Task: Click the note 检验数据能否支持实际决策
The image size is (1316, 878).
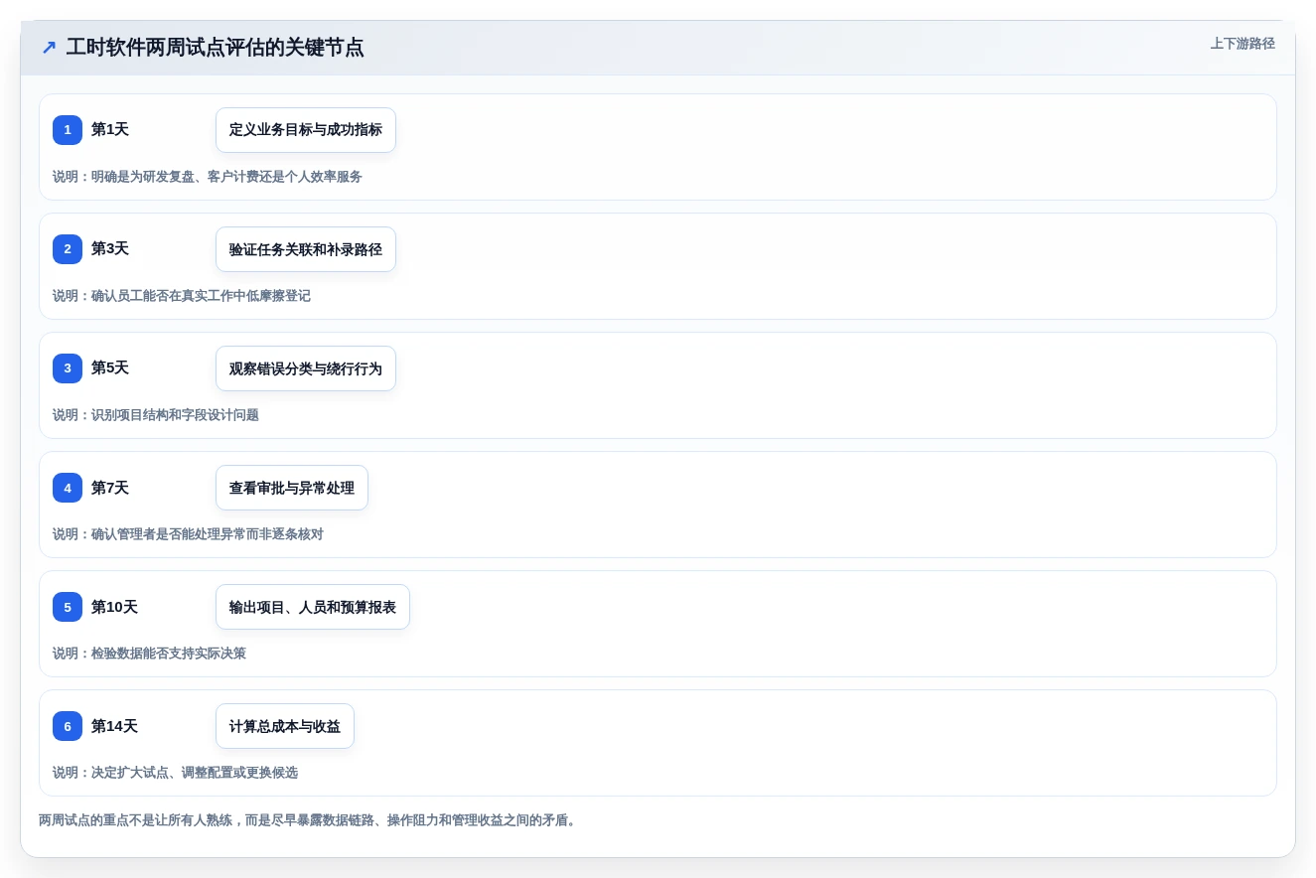Action: tap(149, 654)
